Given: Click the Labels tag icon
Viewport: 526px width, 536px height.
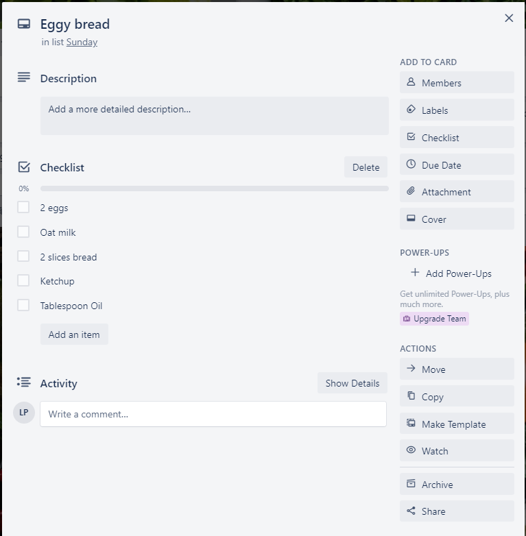Looking at the screenshot, I should [411, 110].
